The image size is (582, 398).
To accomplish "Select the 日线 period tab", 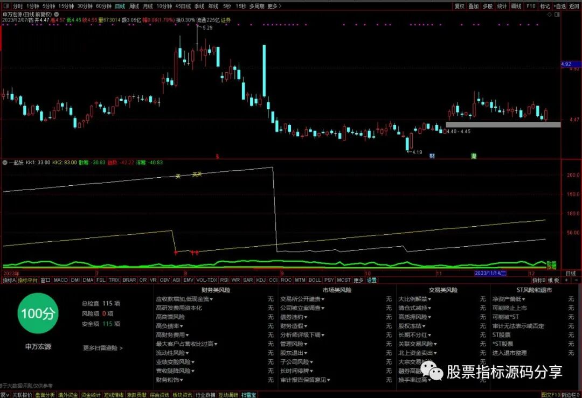I will [120, 6].
